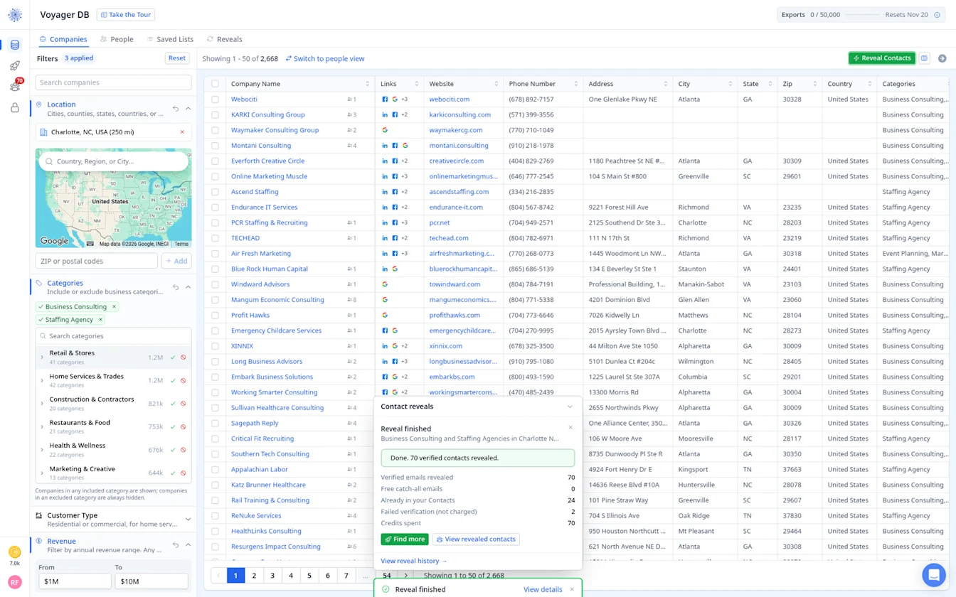Undo the Location filter changes

point(176,109)
